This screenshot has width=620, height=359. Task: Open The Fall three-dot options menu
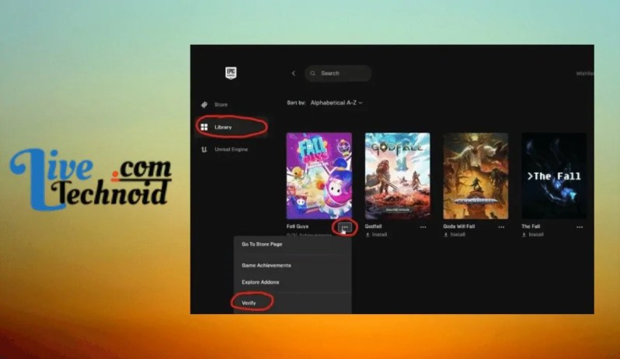(580, 227)
